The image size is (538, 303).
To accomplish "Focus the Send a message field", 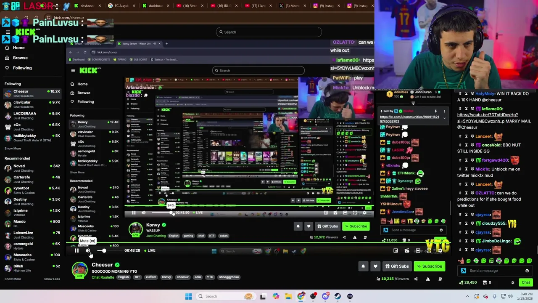I will coord(495,271).
